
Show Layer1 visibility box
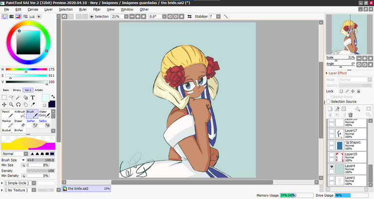click(332, 178)
